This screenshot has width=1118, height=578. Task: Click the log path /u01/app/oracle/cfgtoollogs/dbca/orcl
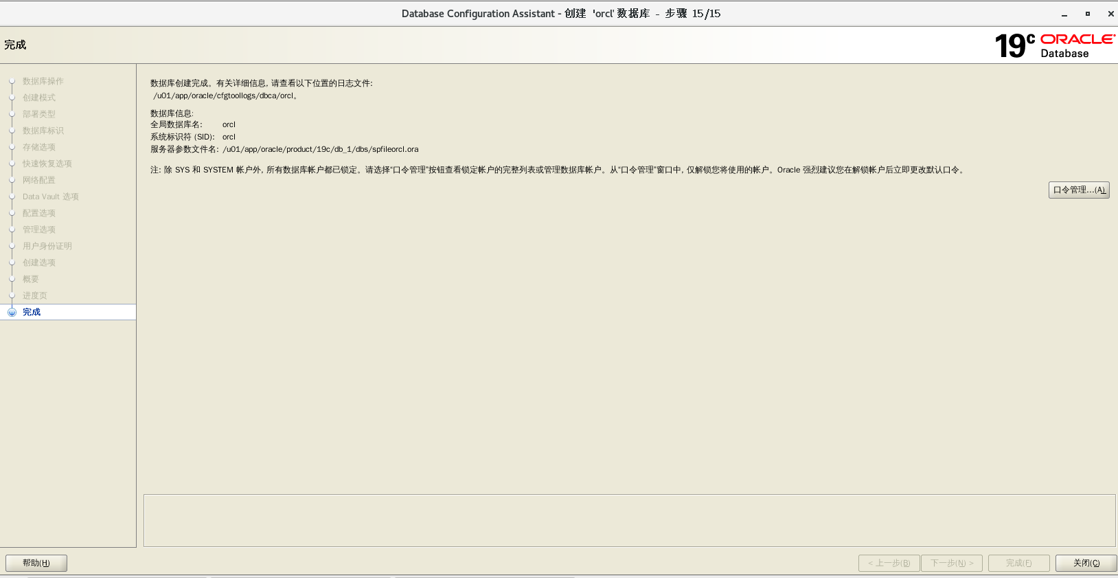pyautogui.click(x=224, y=96)
